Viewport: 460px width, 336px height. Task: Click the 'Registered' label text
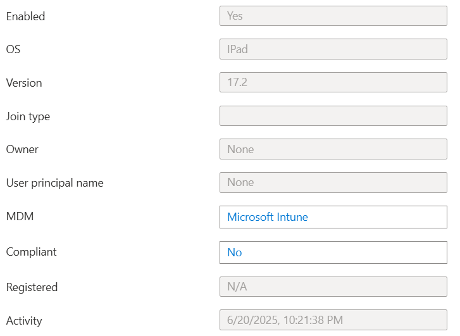[x=32, y=287]
